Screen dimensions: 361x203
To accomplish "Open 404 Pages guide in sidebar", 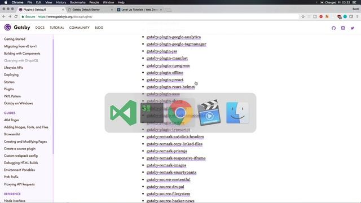I will [12, 120].
